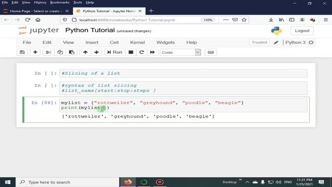Open the Firefox Library icon
The height and width of the screenshot is (187, 332).
pos(281,20)
